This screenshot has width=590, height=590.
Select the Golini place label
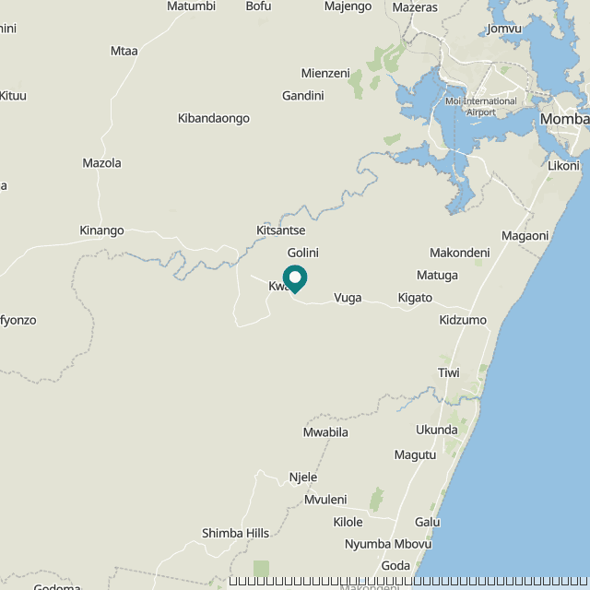click(x=303, y=253)
